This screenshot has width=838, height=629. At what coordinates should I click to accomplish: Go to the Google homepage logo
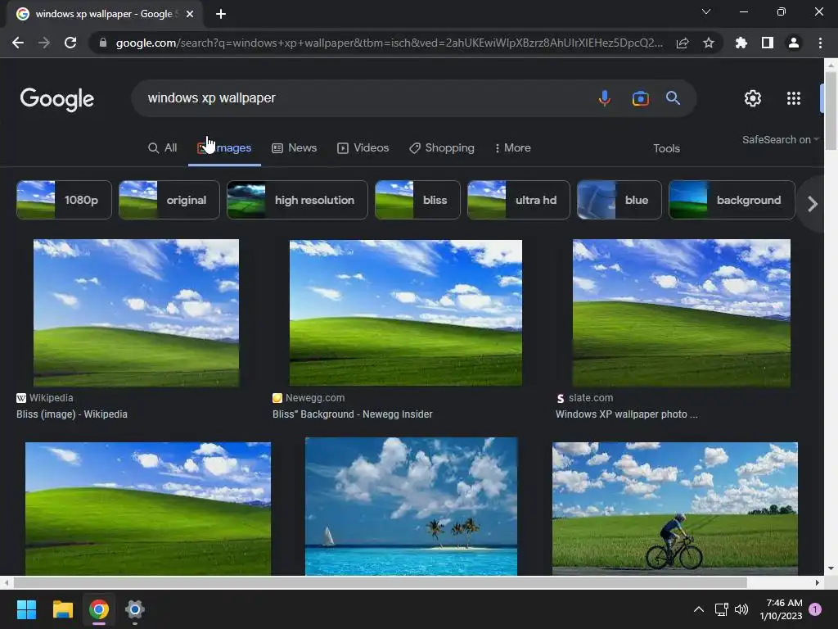pos(57,99)
